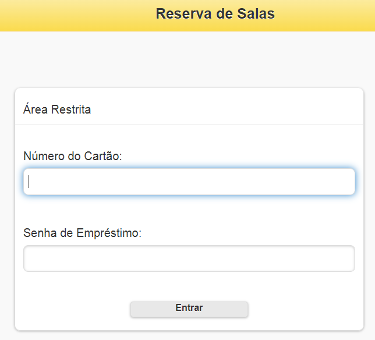
Task: Click the Número do Cartão label text
Action: coord(73,156)
